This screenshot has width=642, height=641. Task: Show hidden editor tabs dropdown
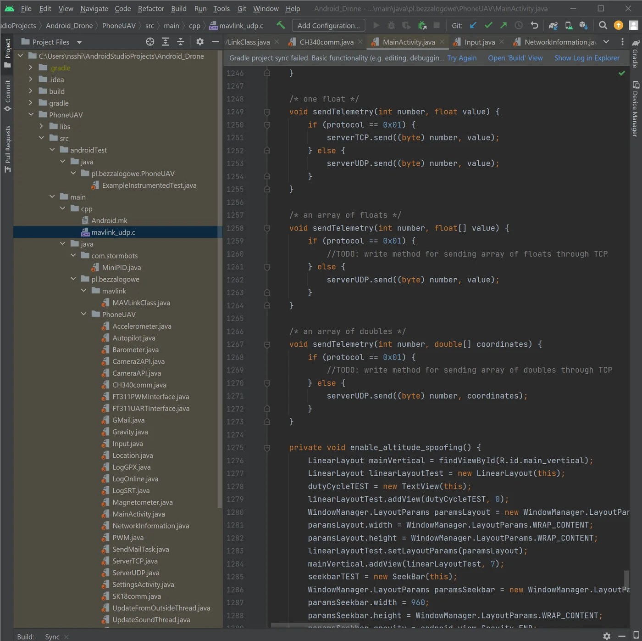point(606,42)
